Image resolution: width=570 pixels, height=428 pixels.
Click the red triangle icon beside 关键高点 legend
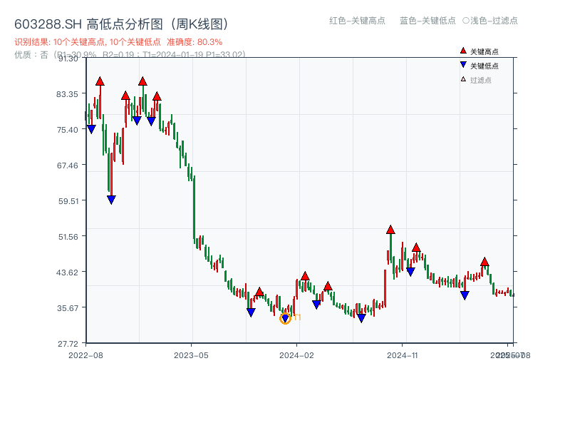tap(463, 51)
